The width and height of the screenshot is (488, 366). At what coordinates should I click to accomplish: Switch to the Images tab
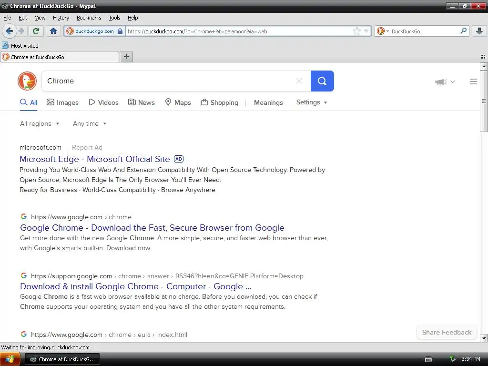click(62, 102)
